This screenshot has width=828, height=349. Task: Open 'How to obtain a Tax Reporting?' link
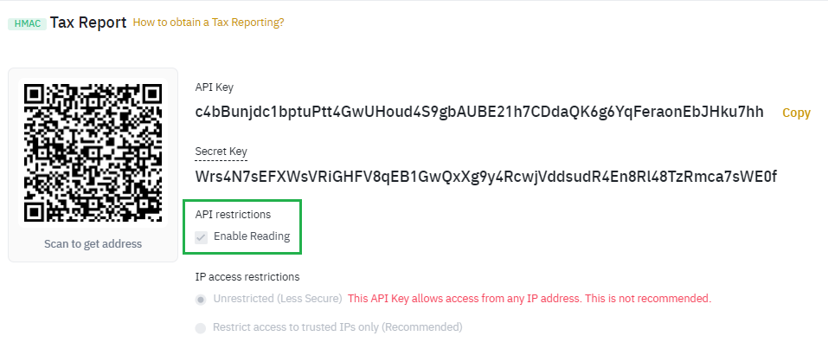pyautogui.click(x=209, y=23)
